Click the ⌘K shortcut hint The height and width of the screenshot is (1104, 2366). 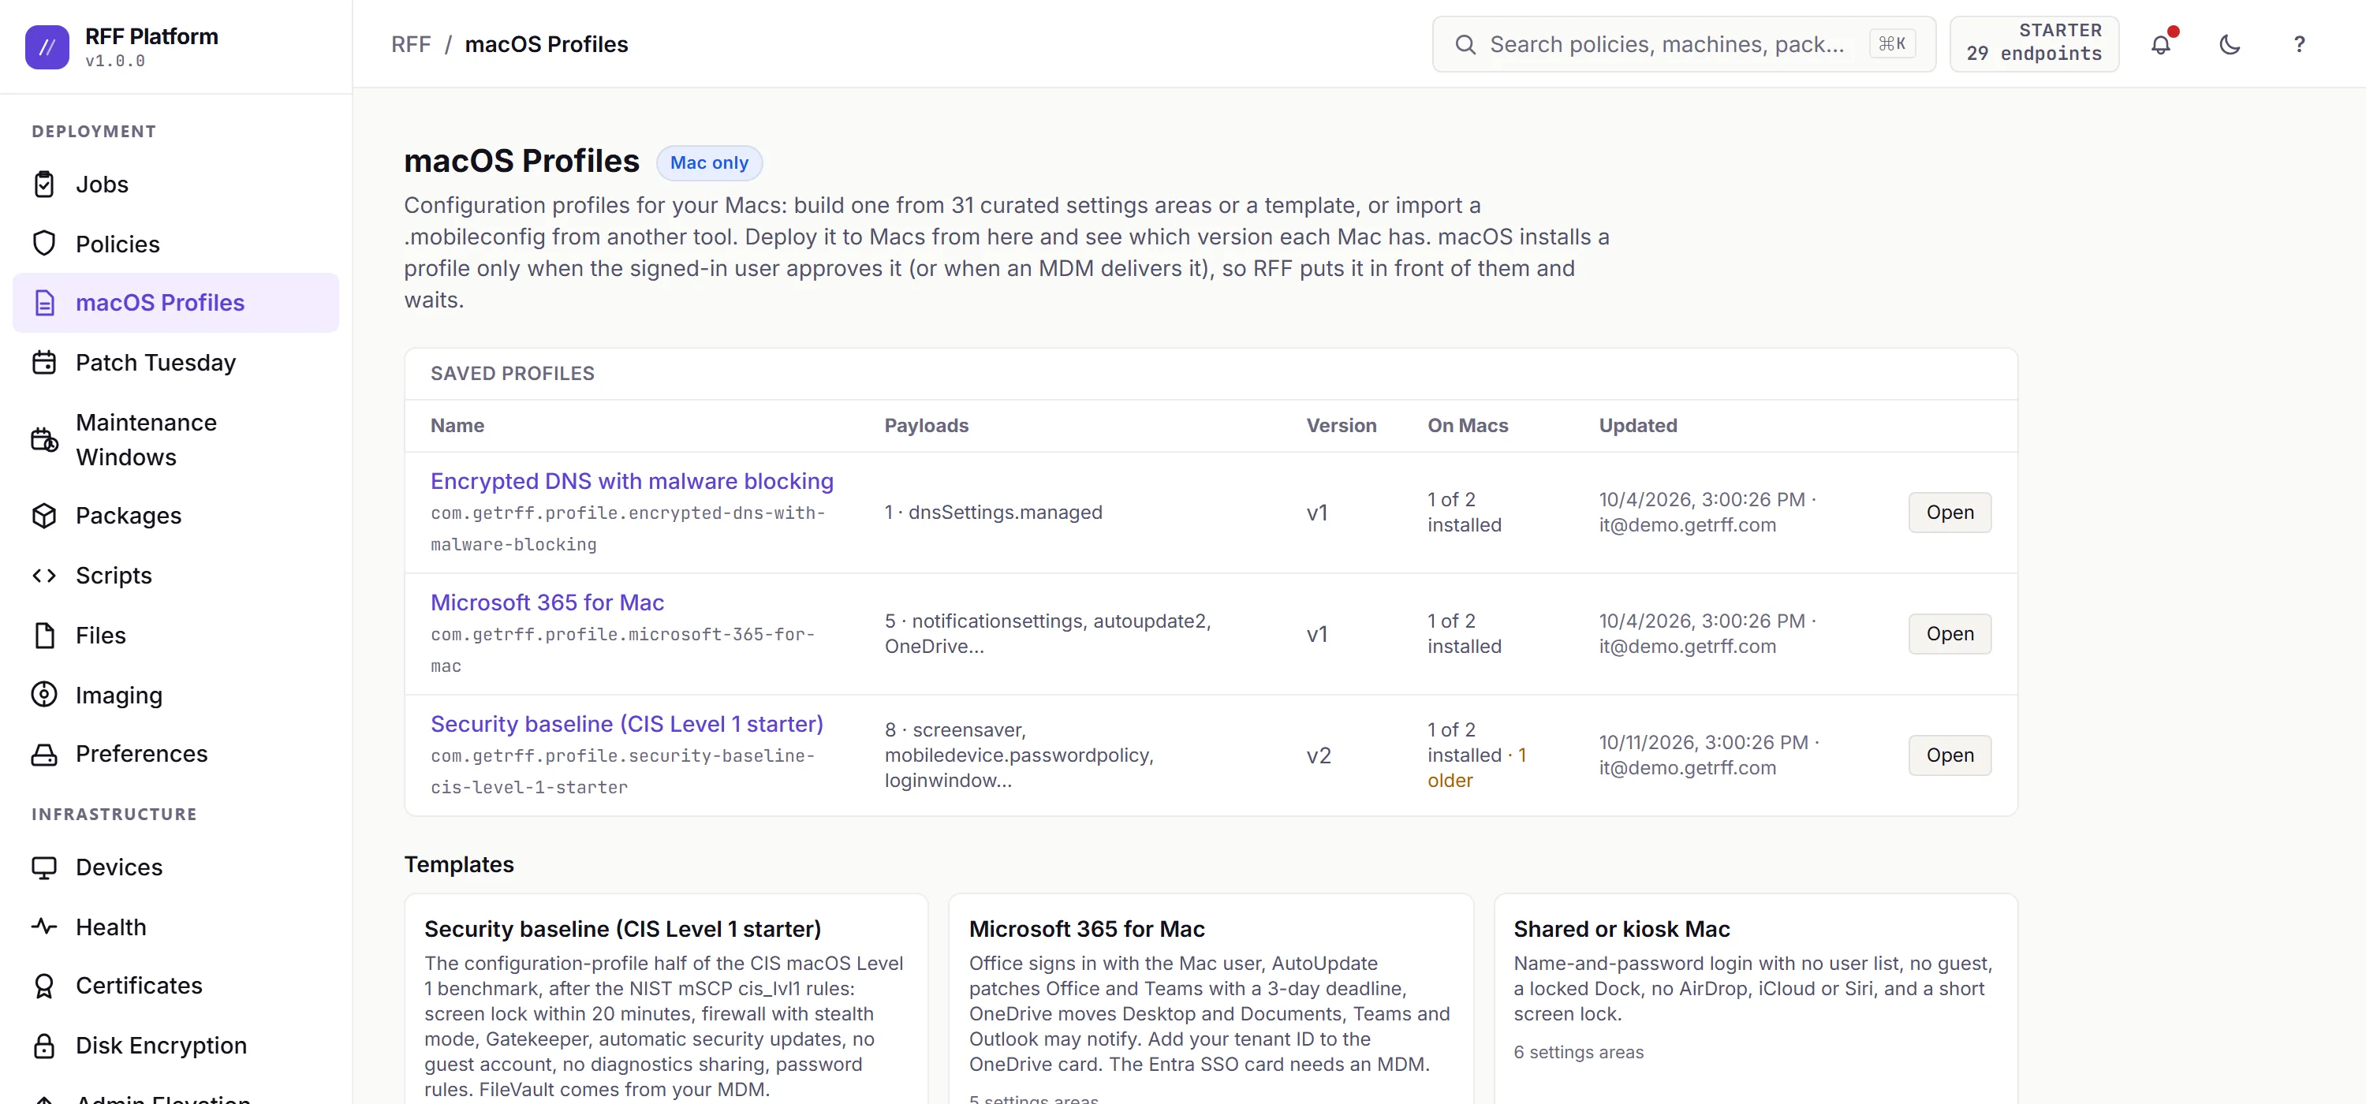click(x=1892, y=43)
